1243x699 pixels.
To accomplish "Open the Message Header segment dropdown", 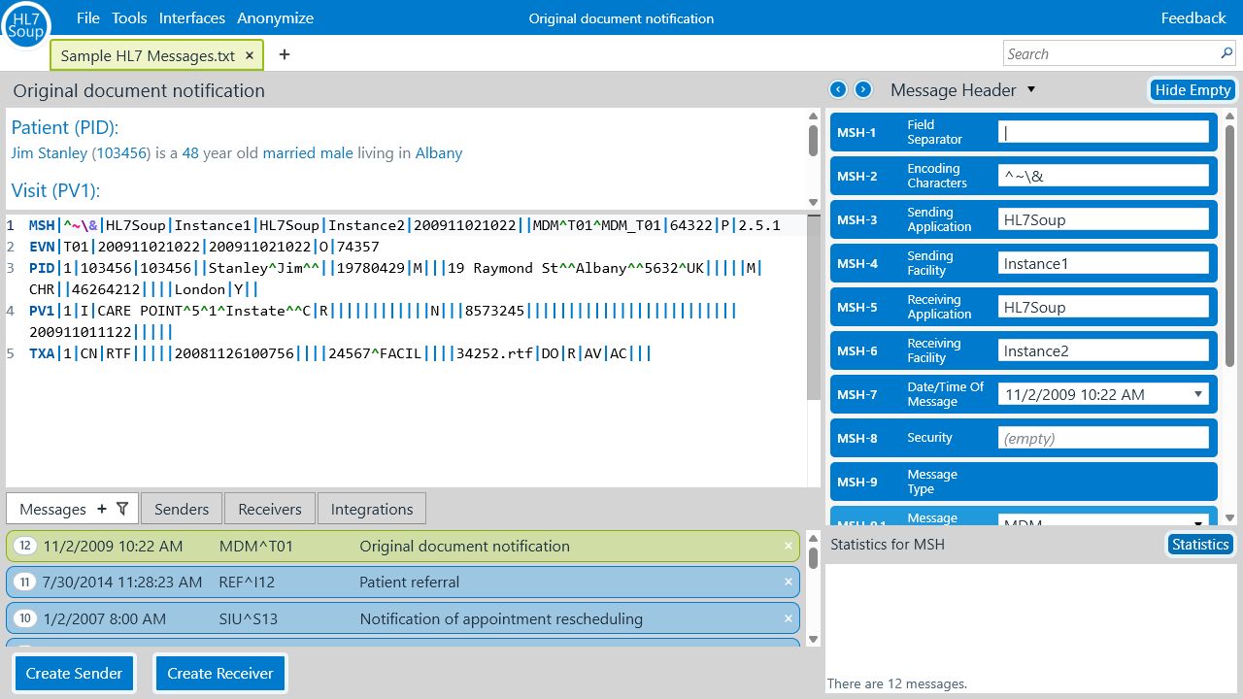I will [x=1031, y=89].
